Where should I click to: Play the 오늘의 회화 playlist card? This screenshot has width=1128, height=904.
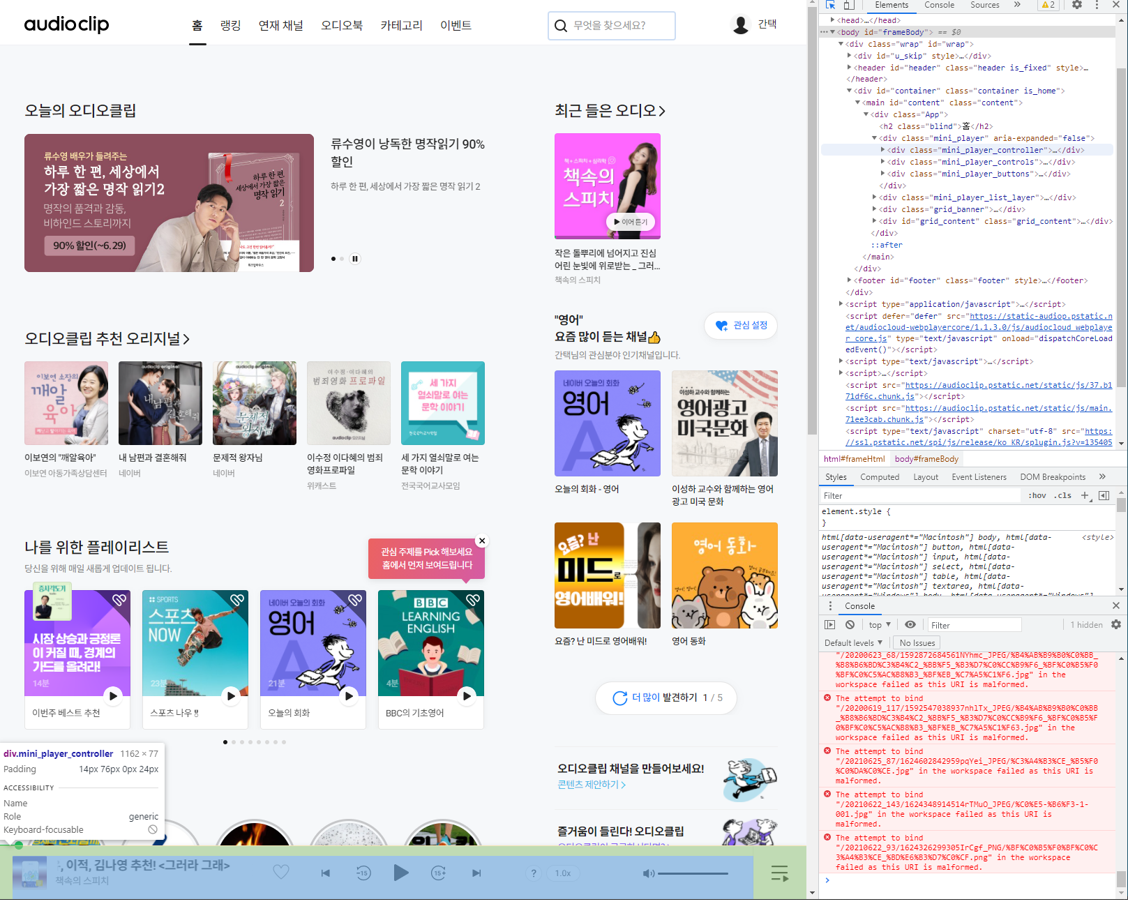tap(349, 695)
